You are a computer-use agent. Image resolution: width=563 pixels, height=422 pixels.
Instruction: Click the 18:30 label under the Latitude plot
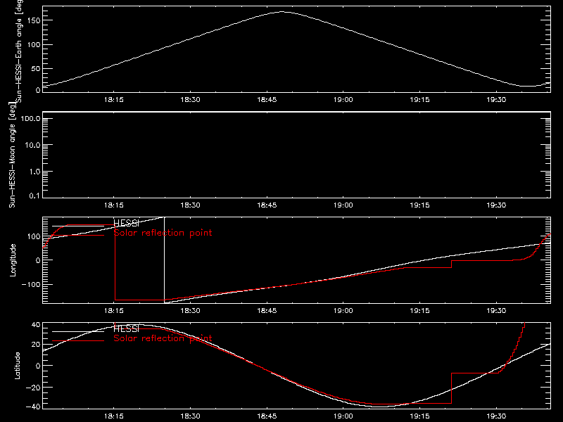(x=190, y=416)
